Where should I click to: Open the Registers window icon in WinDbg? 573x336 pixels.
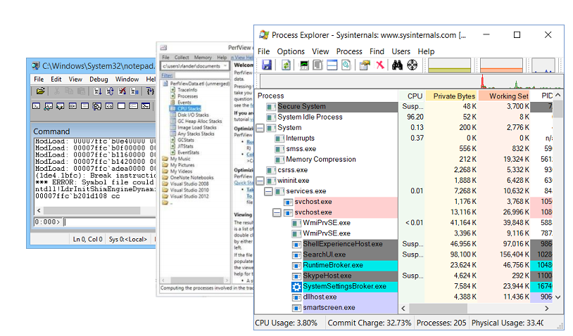pyautogui.click(x=73, y=106)
